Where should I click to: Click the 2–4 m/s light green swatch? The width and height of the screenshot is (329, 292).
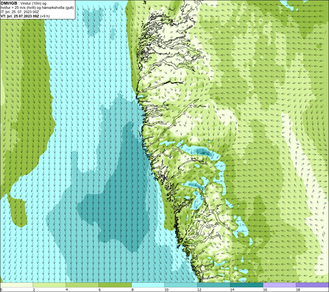(49, 285)
